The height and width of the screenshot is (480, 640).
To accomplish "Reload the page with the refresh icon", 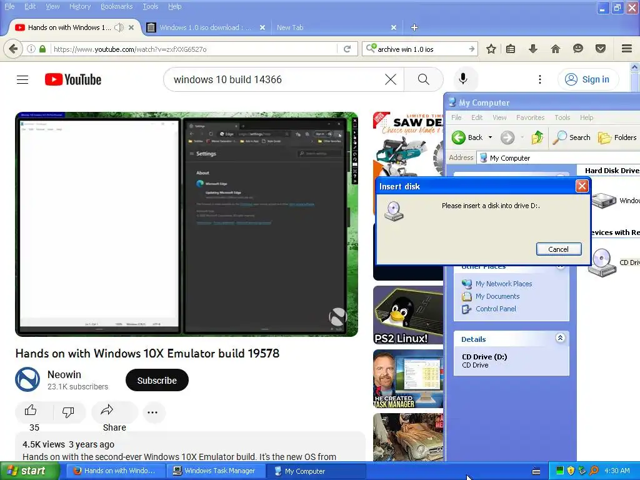I will pos(347,49).
